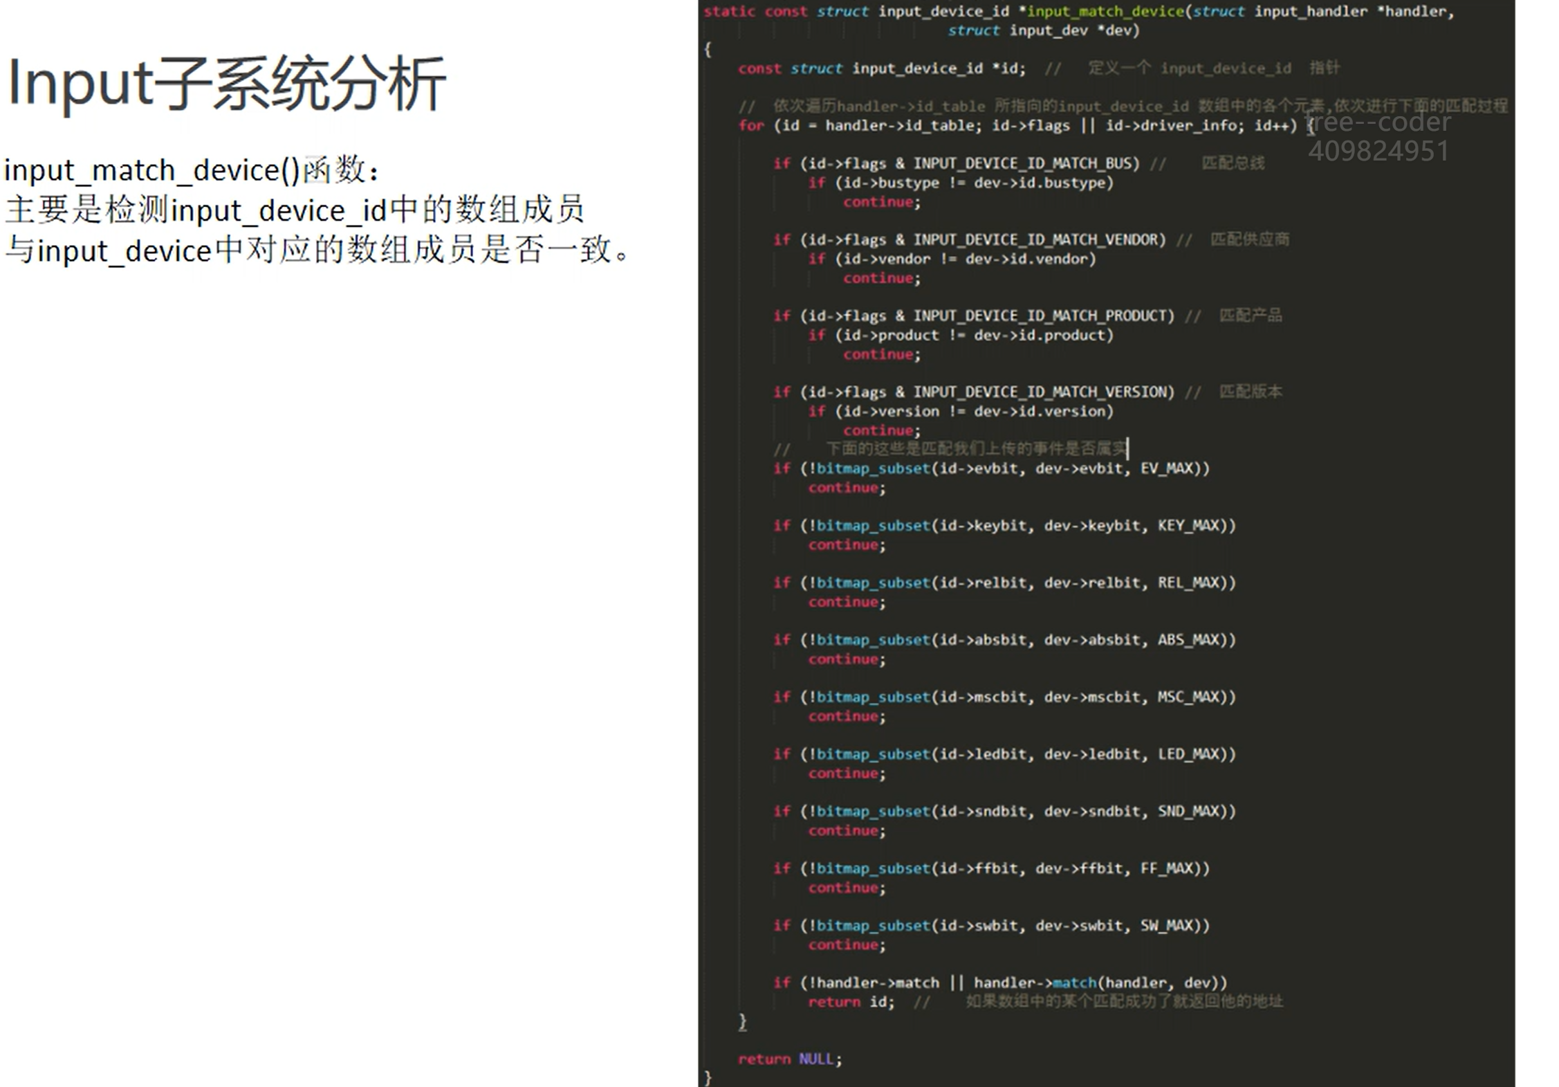Click the statement "return NULL;"

point(791,1059)
